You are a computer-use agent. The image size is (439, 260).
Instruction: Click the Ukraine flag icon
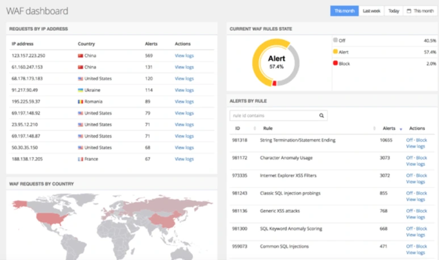pos(80,90)
